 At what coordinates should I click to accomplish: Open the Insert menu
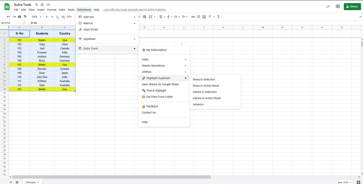click(41, 10)
